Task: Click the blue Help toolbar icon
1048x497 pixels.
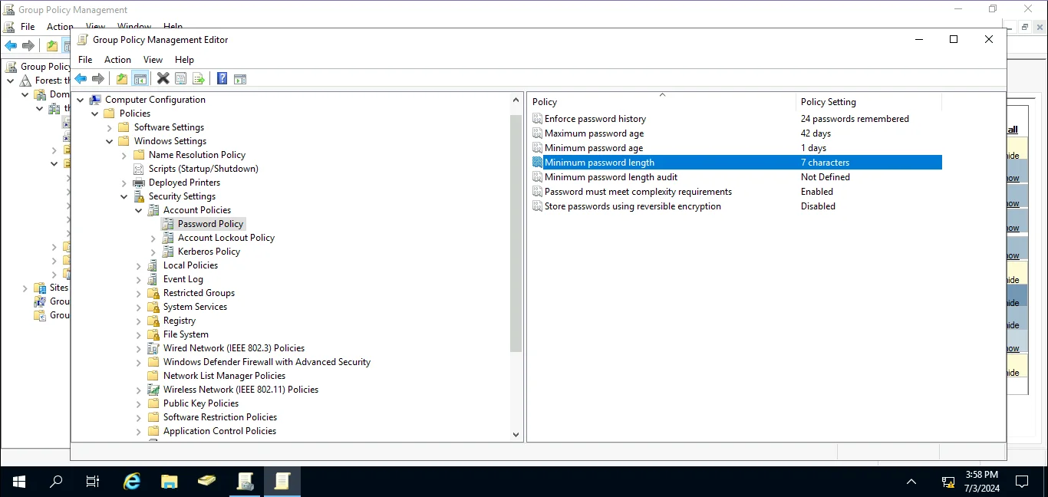Action: [222, 78]
